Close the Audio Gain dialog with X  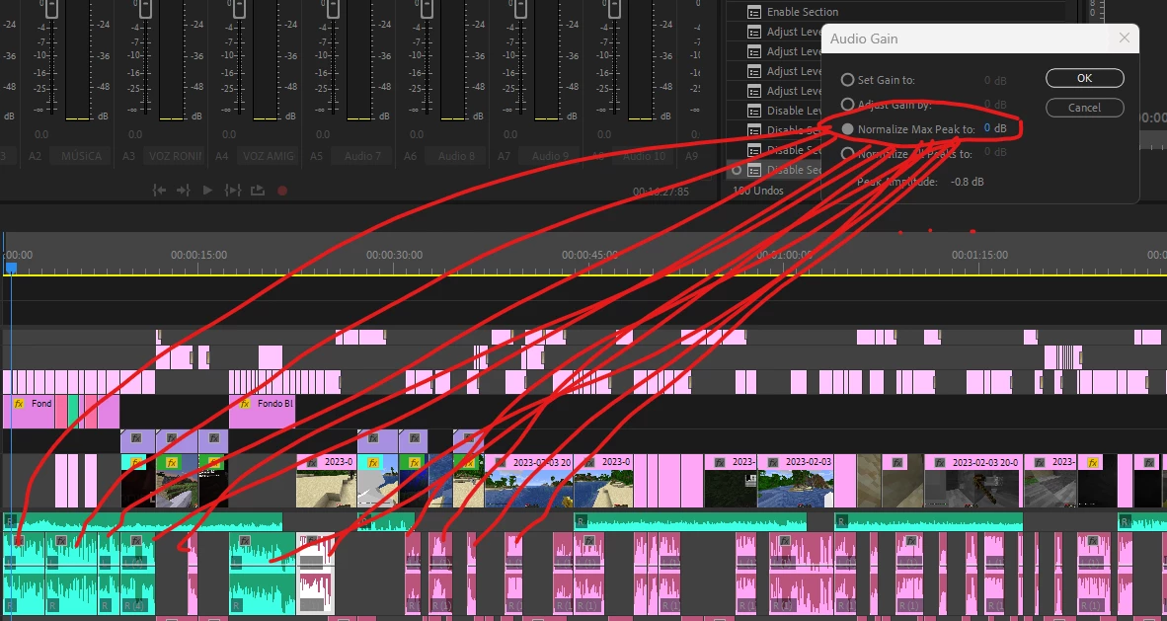pos(1125,38)
